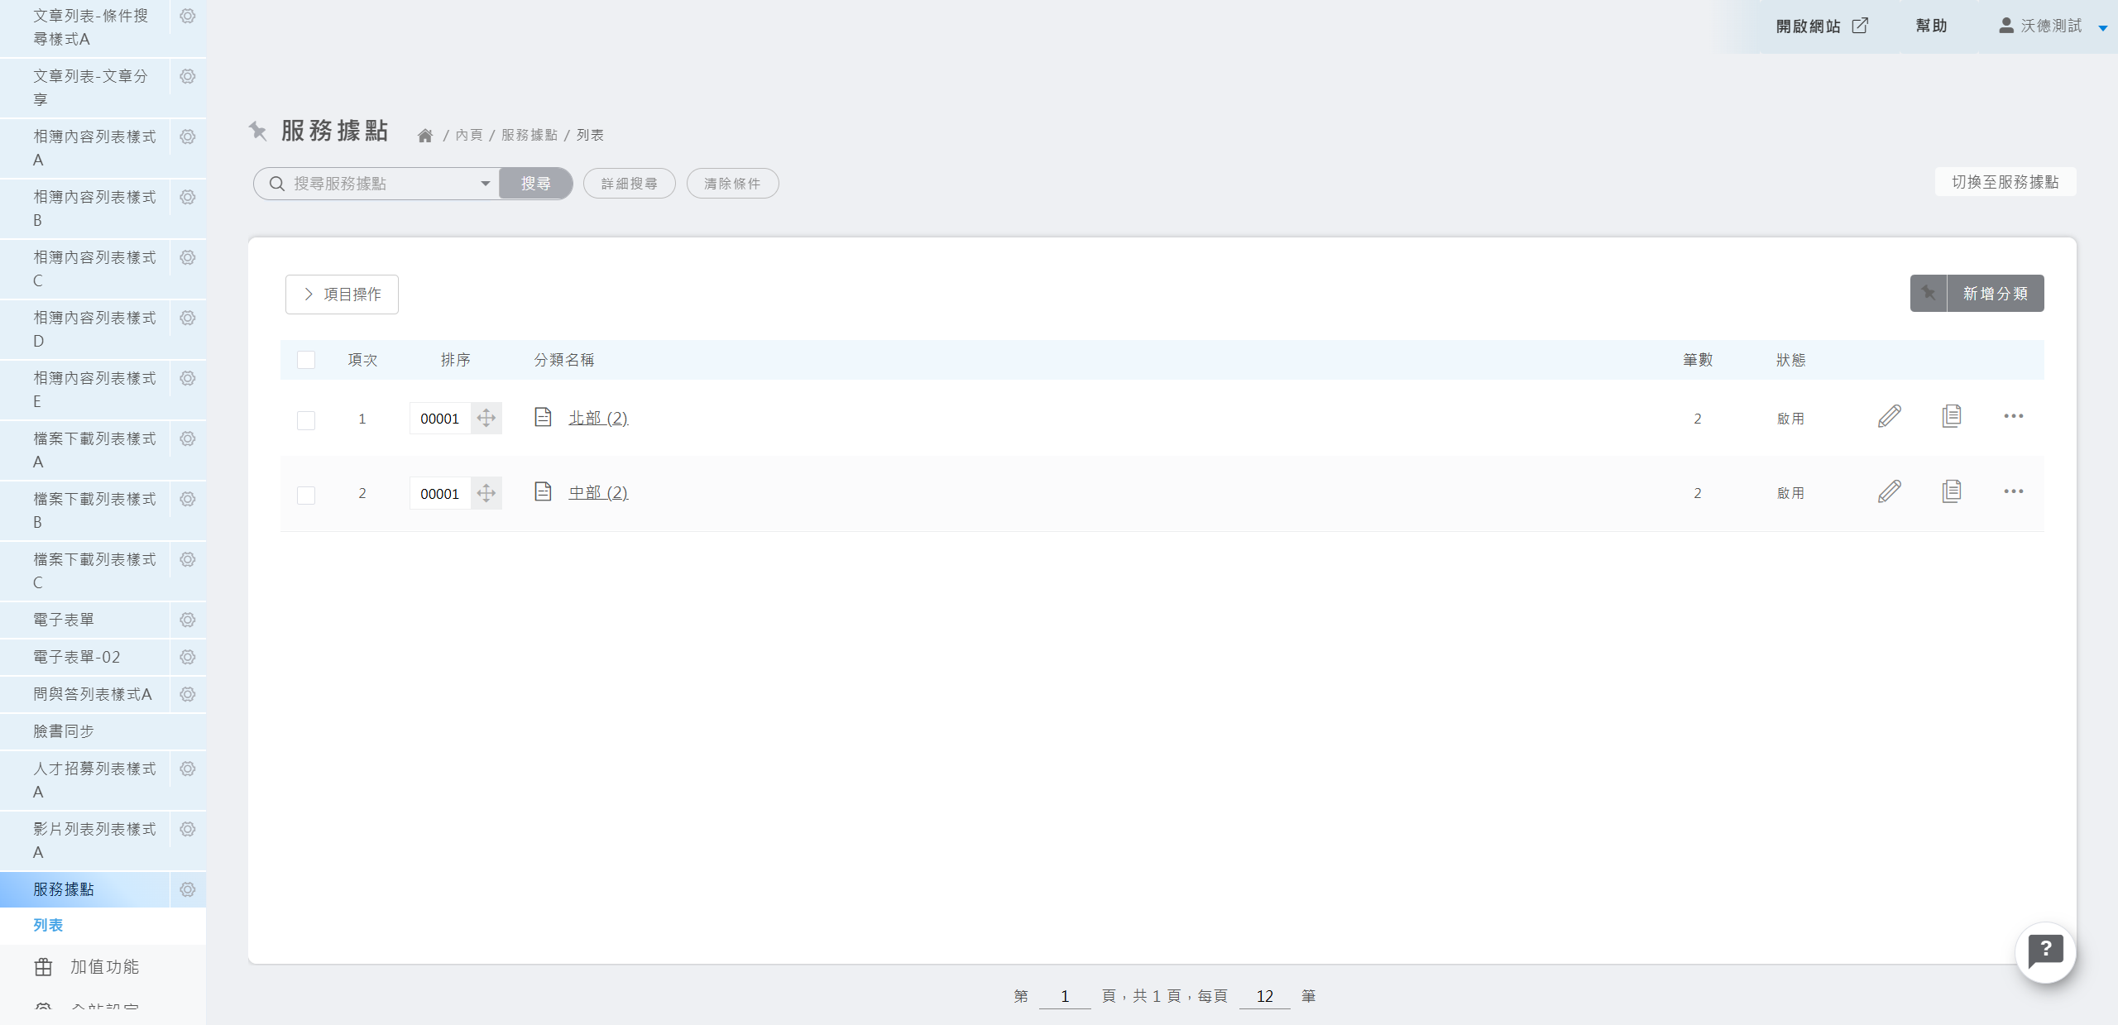
Task: Click gear icon beside 檔案下載列表樣式 B
Action: 188,499
